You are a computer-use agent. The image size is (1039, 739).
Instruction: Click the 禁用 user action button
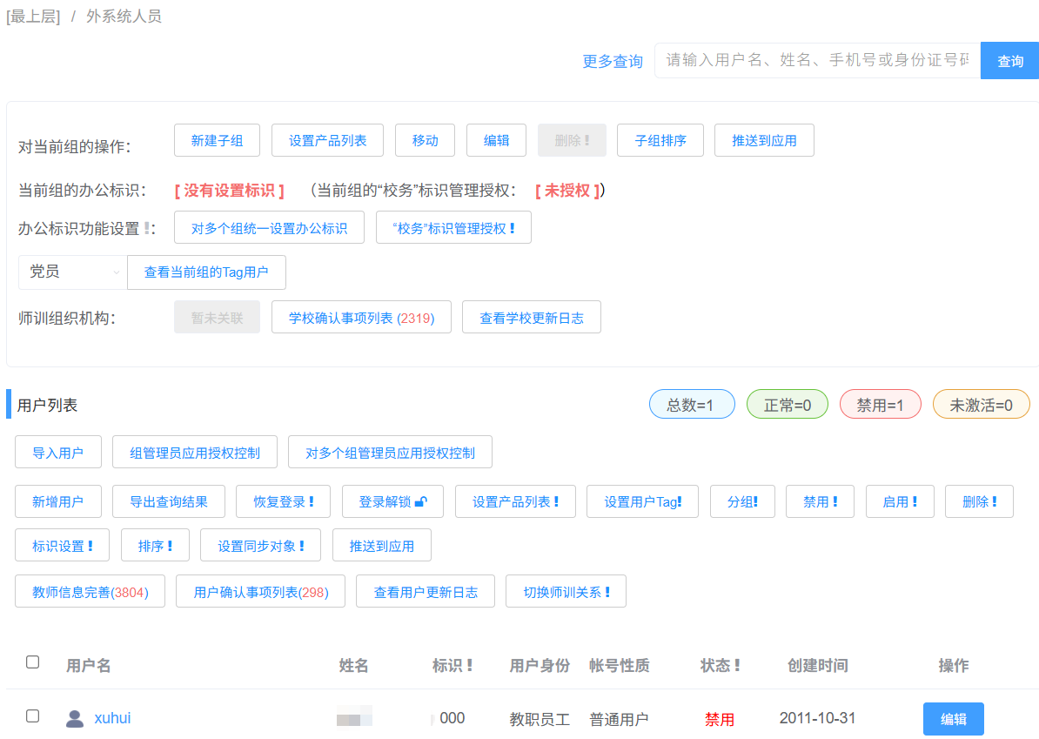821,501
